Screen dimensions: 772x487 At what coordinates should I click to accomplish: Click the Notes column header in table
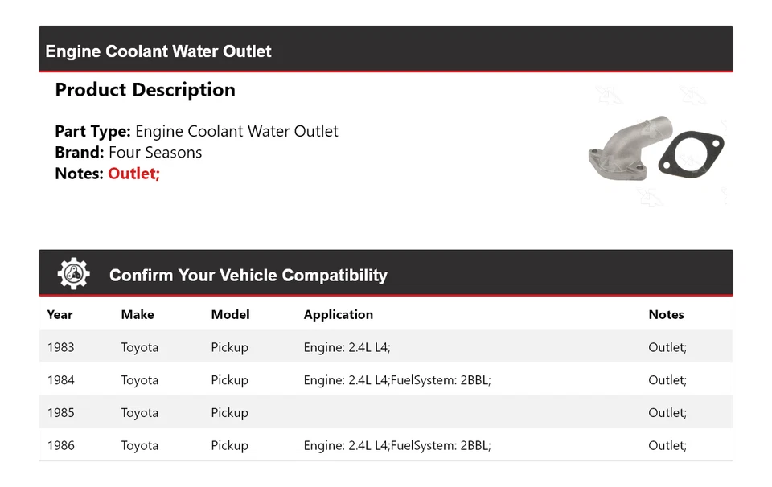[666, 315]
